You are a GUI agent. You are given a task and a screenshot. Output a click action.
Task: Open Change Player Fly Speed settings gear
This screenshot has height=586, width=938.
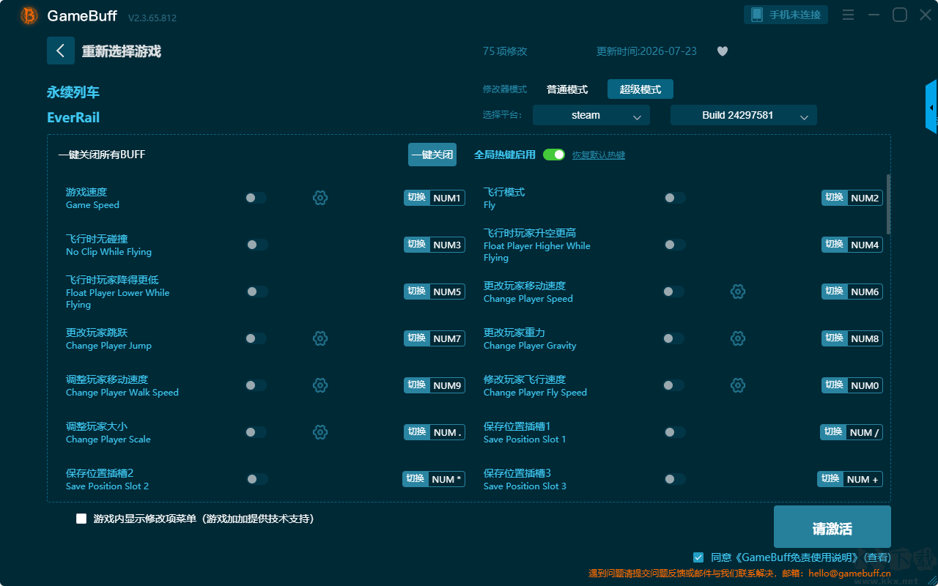pyautogui.click(x=738, y=385)
